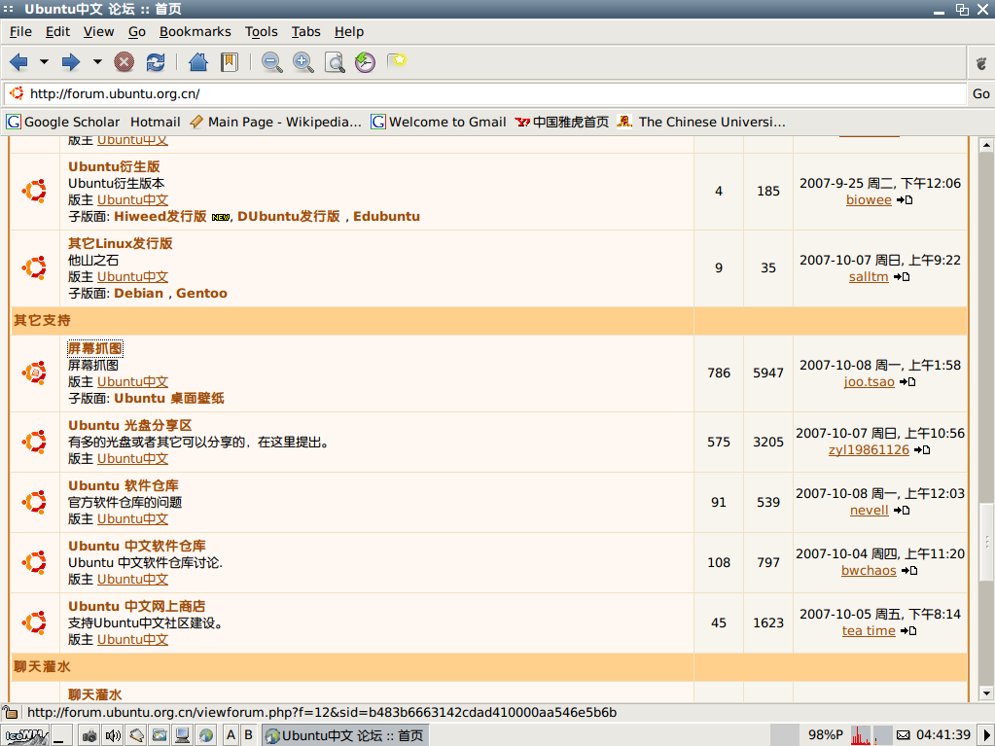This screenshot has width=995, height=746.
Task: Open the Debian subforum link
Action: [x=139, y=293]
